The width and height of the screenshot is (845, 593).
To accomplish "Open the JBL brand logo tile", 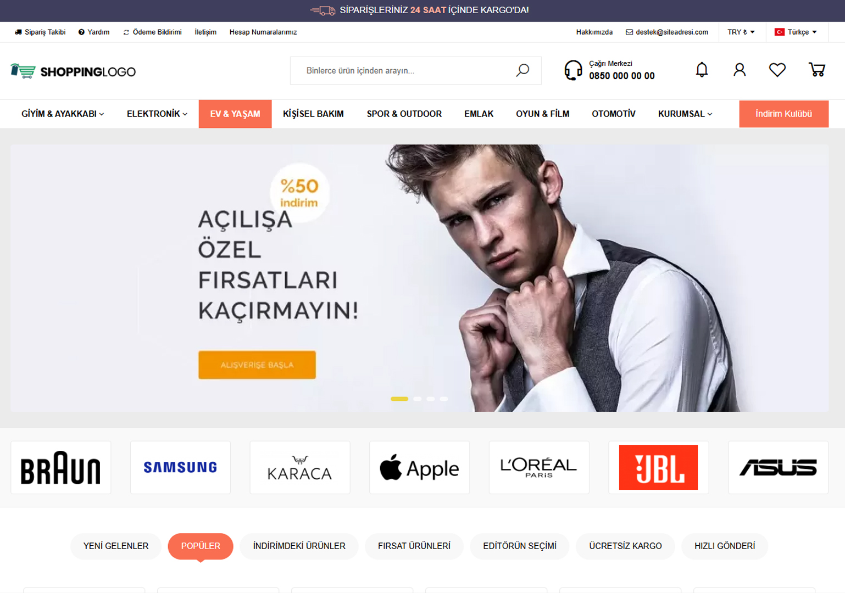I will [x=658, y=467].
